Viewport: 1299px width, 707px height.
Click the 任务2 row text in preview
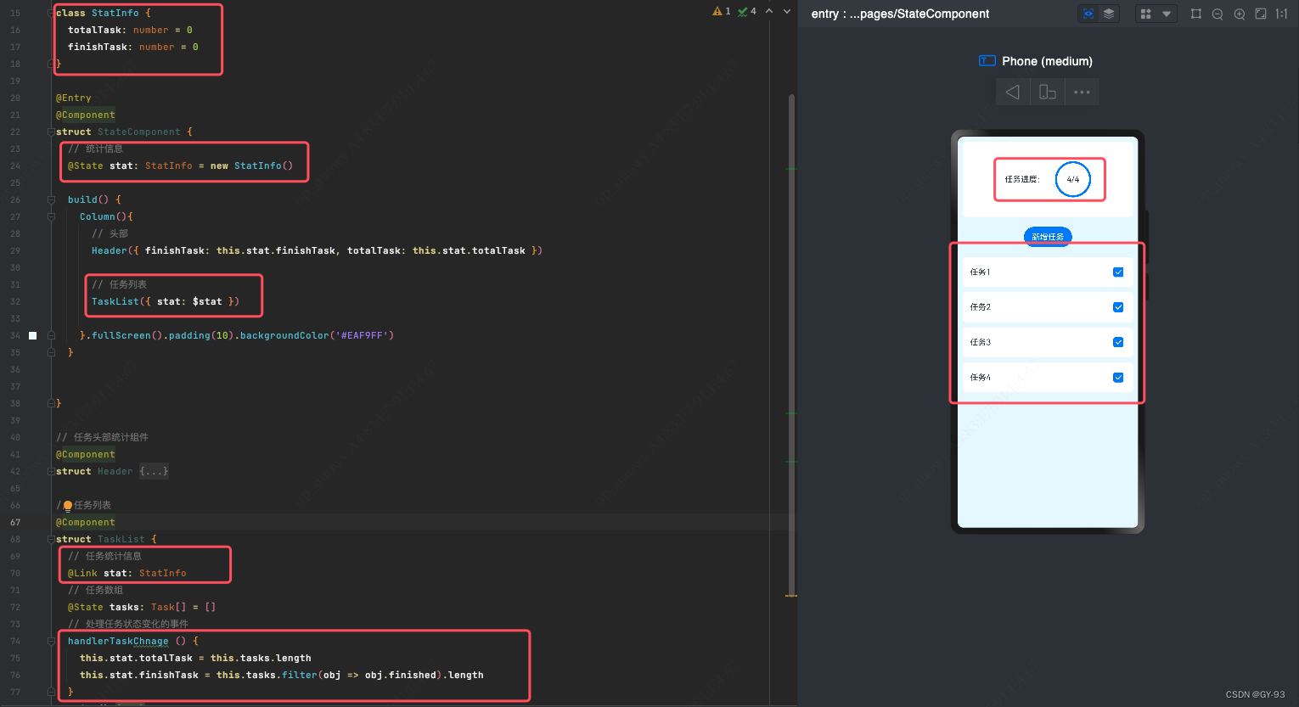coord(980,307)
